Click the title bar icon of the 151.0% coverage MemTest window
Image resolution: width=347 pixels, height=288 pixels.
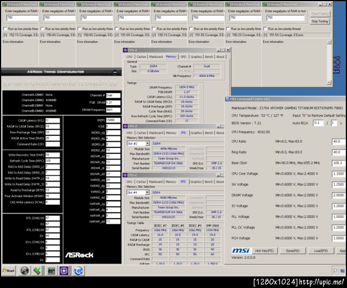click(x=116, y=4)
